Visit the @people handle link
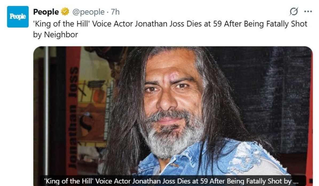 coord(89,12)
